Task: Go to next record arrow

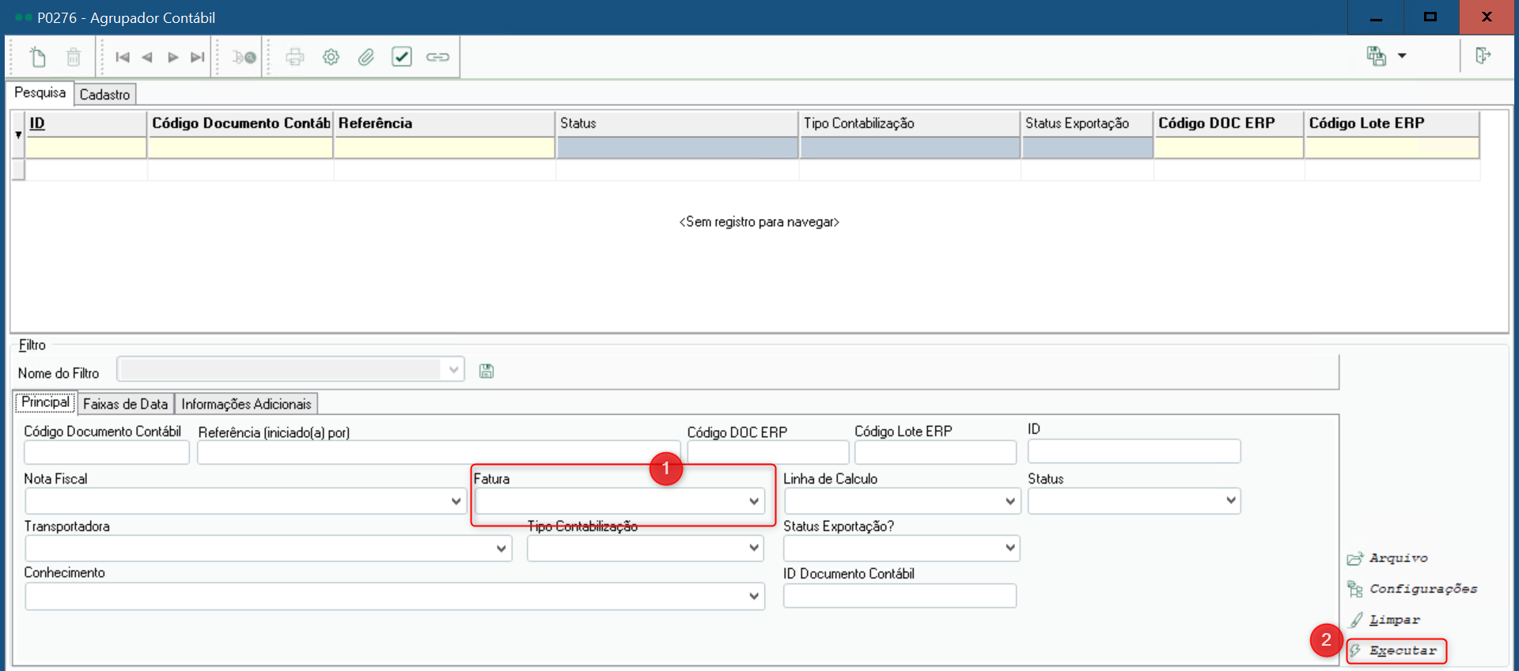Action: [x=172, y=57]
